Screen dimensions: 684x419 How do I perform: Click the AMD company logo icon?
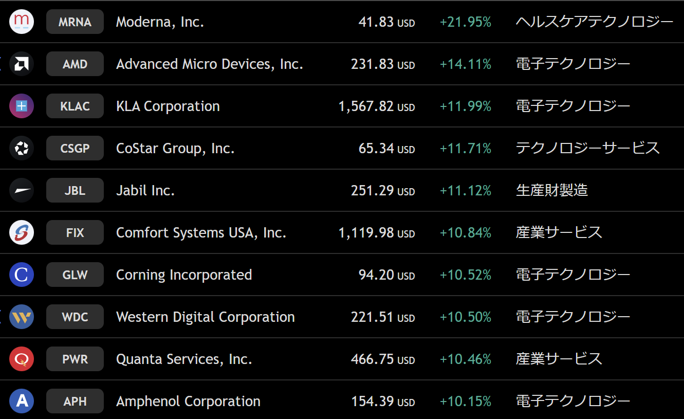click(22, 64)
